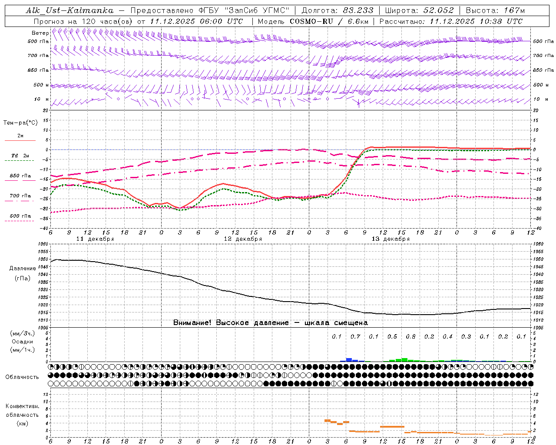556x445 pixels.
Task: Click the highest orange convective cloud segment
Action: point(328,420)
